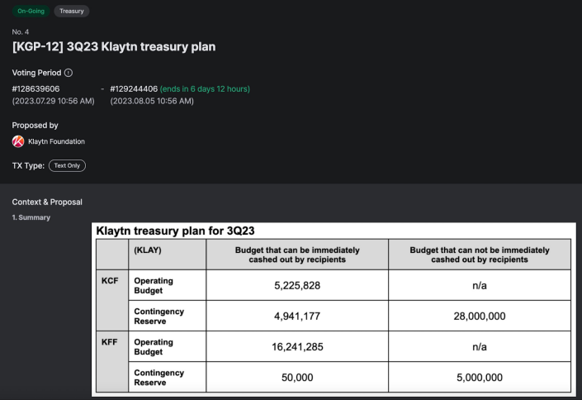Click the ends in 6 days countdown text
This screenshot has height=400, width=582.
coord(205,89)
